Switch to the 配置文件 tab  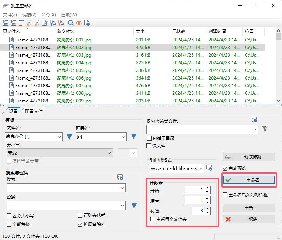[34, 111]
